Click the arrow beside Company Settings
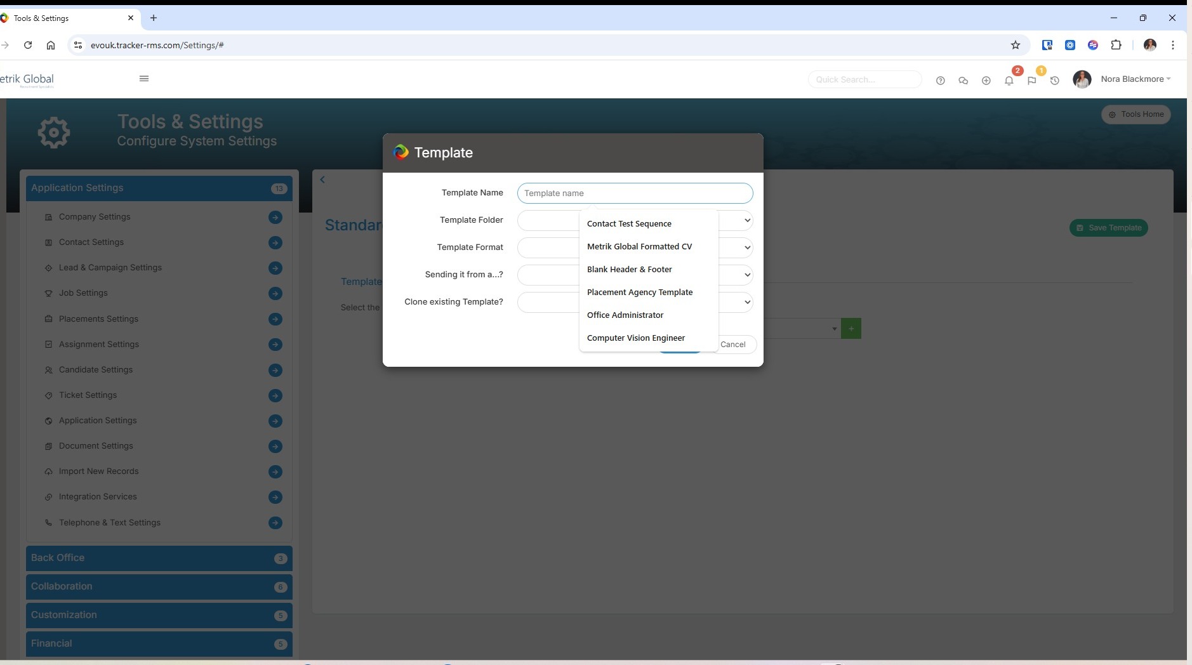The width and height of the screenshot is (1192, 665). [275, 217]
